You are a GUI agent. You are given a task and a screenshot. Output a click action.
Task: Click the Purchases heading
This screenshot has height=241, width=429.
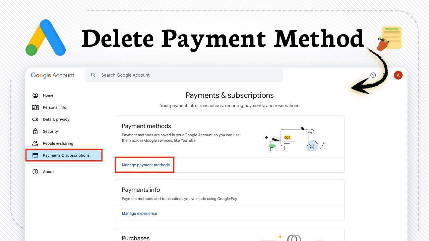tap(136, 238)
